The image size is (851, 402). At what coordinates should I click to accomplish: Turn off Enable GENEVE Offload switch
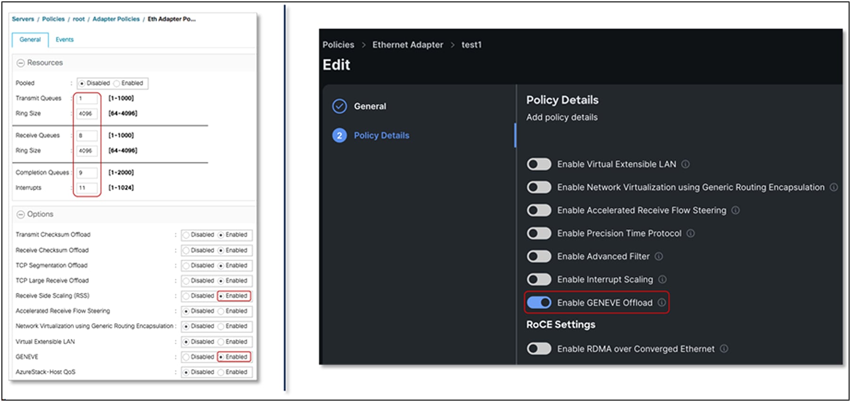pyautogui.click(x=539, y=303)
